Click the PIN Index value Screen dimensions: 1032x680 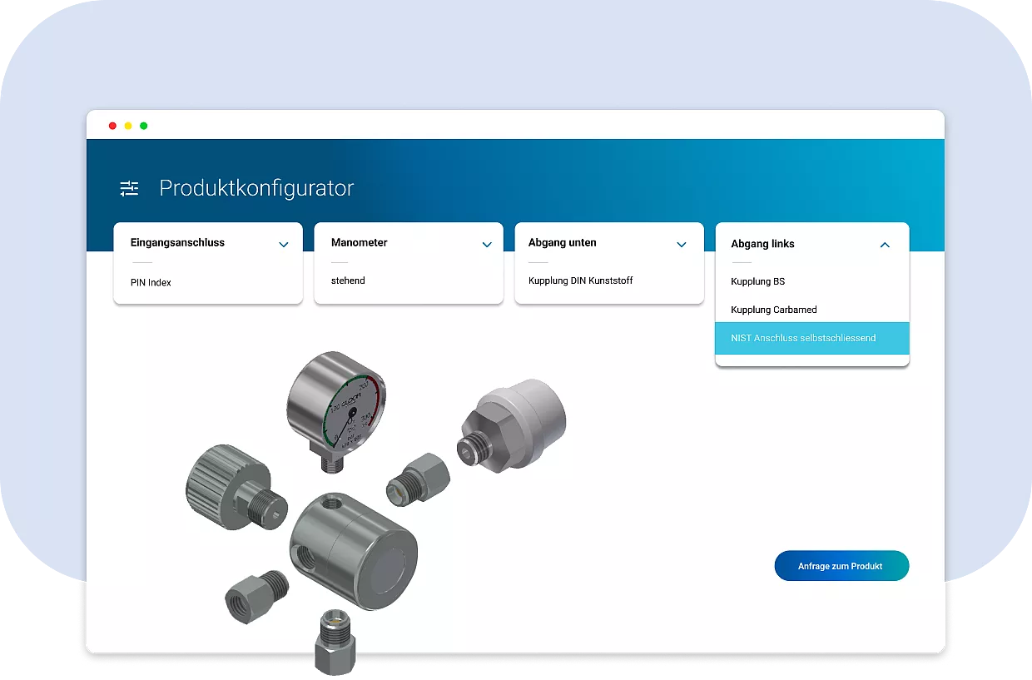click(151, 283)
